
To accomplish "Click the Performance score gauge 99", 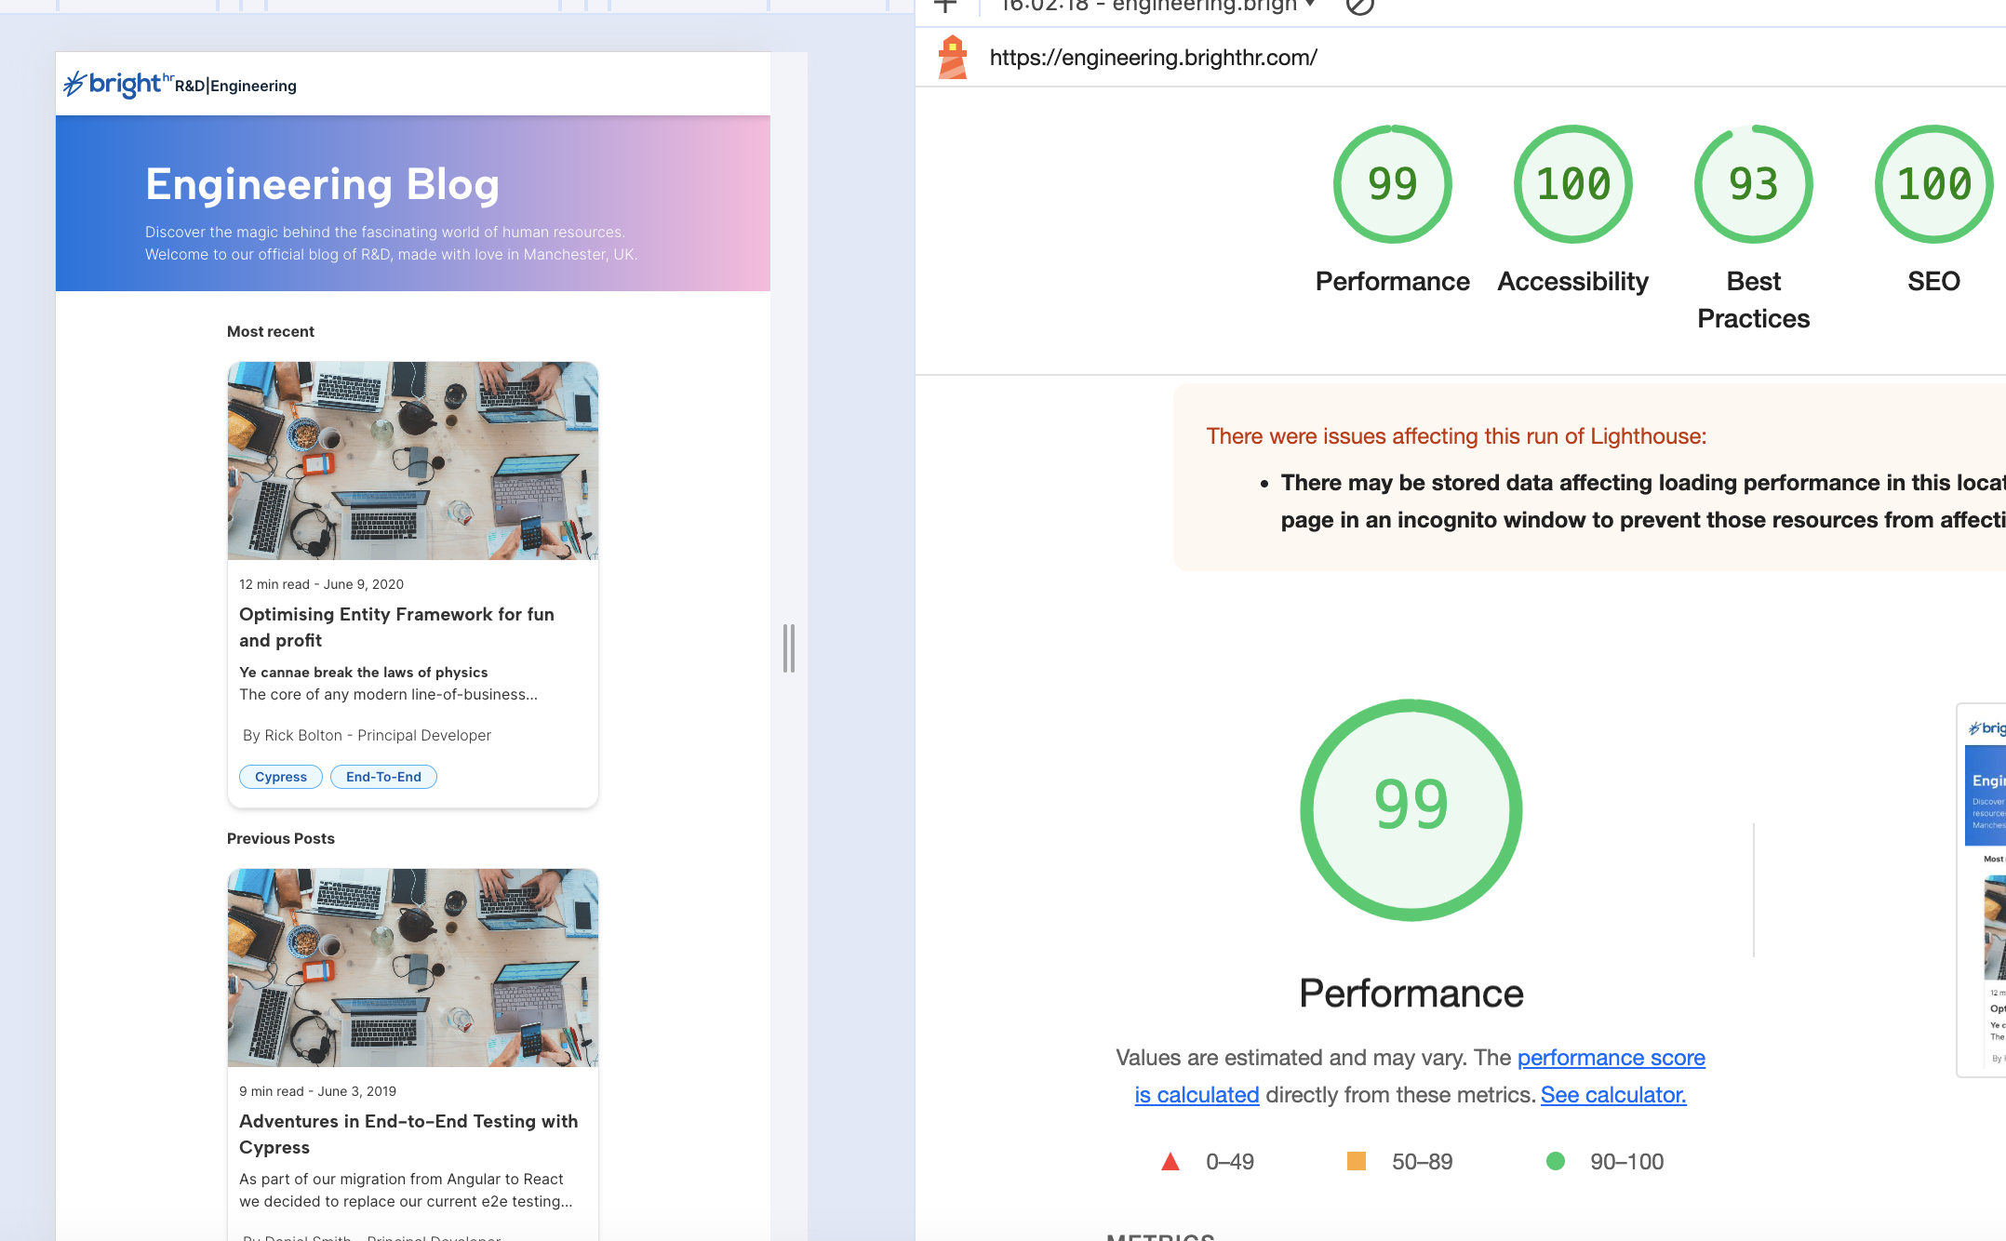I will (1392, 184).
